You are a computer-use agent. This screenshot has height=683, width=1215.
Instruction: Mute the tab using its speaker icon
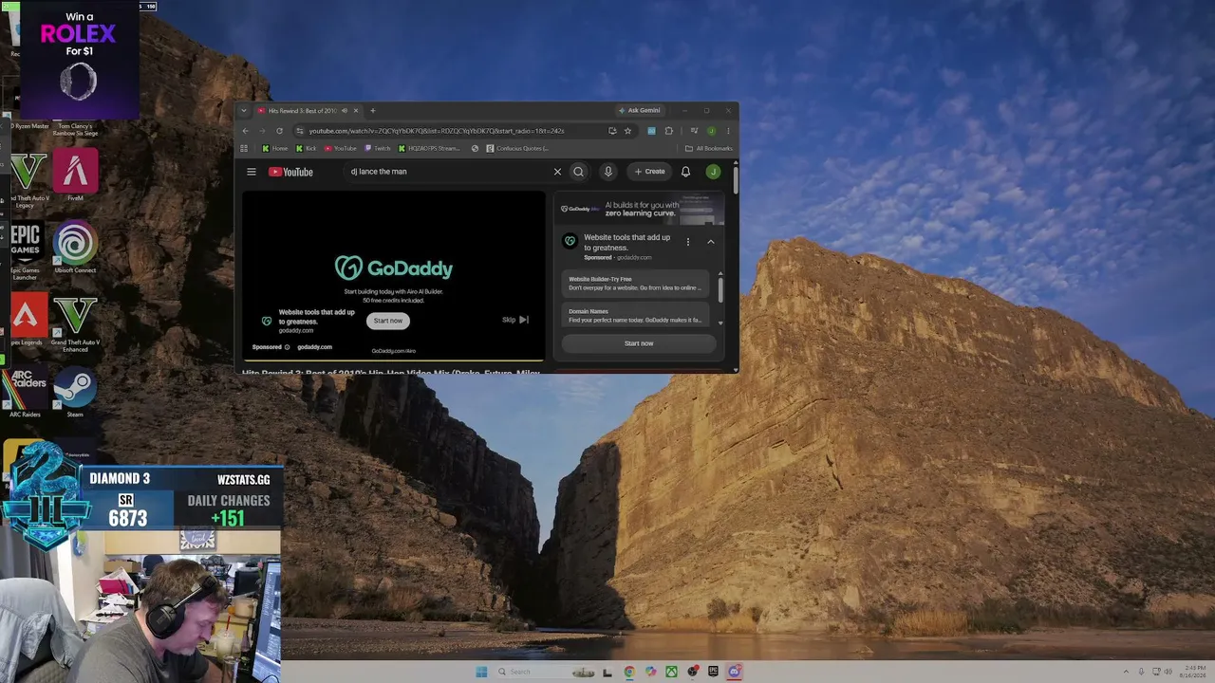pos(345,111)
